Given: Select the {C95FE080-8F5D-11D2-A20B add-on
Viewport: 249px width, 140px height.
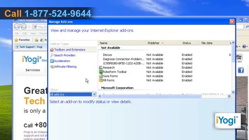Looking at the screenshot, I should (x=124, y=63).
